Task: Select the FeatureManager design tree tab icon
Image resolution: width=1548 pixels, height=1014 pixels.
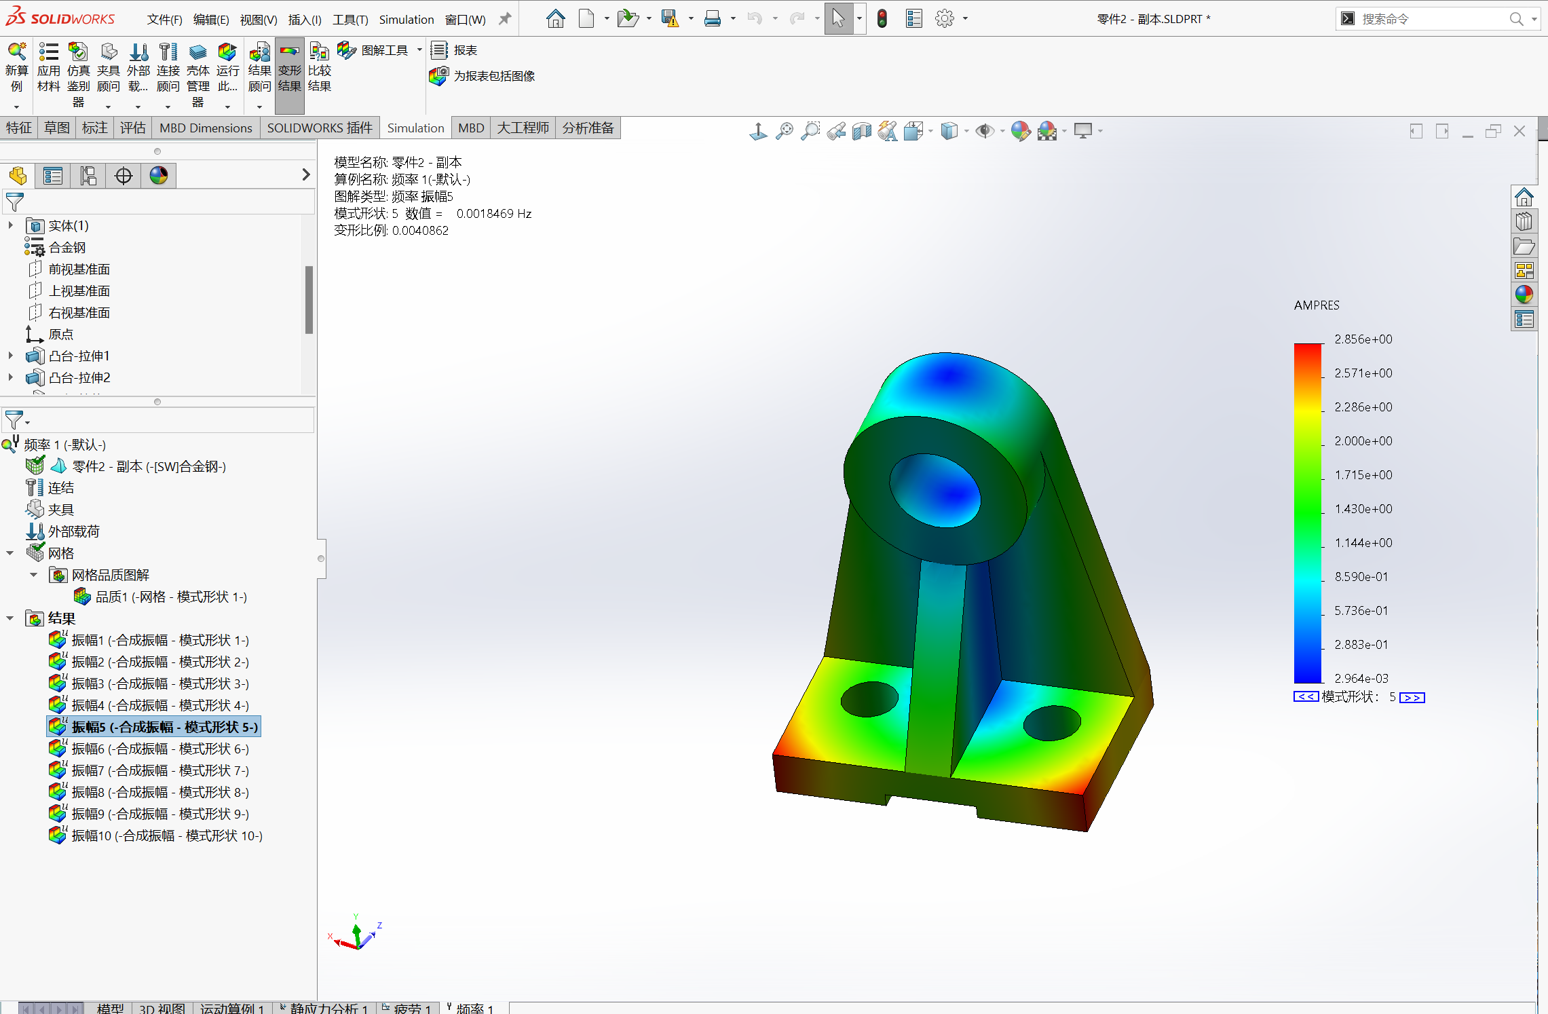Action: pyautogui.click(x=18, y=176)
